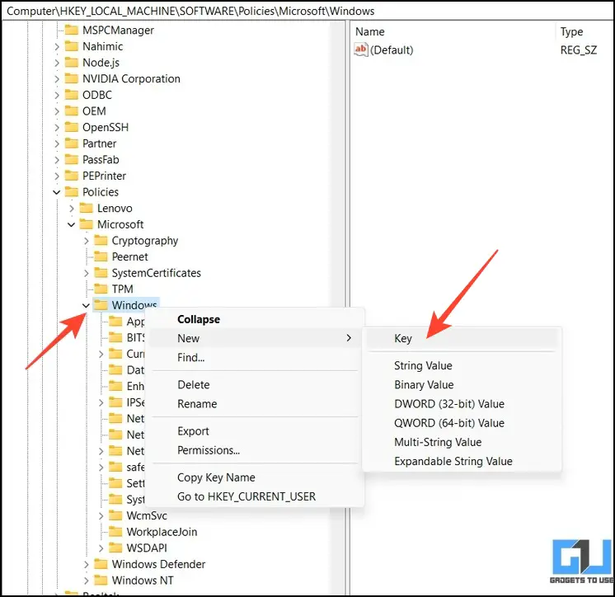Click the OpenSSH folder icon
The height and width of the screenshot is (597, 615).
[x=72, y=127]
